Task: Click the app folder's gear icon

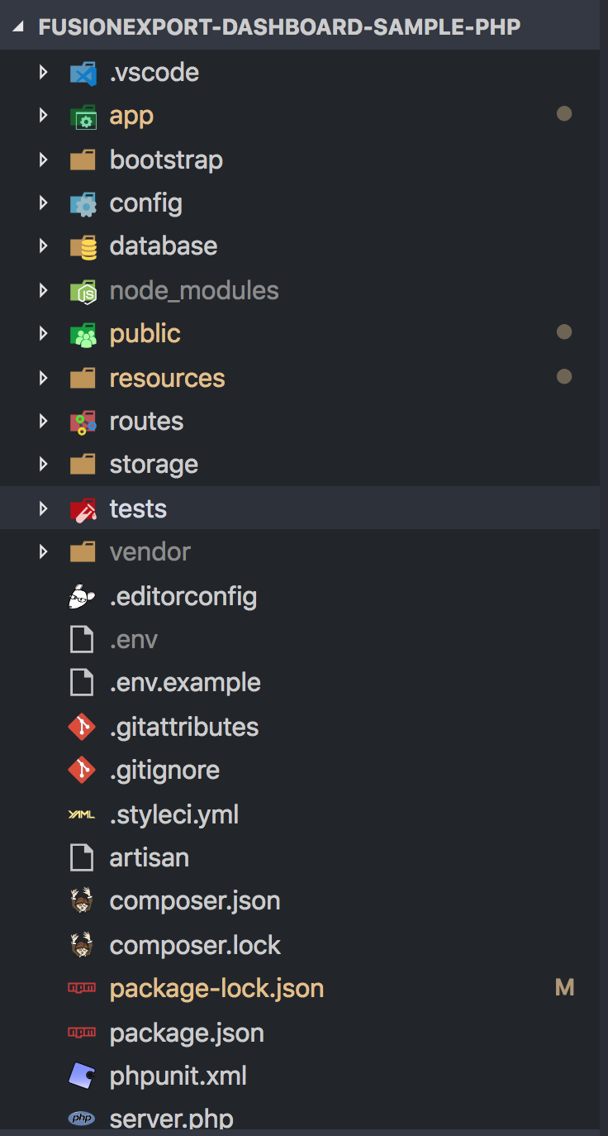Action: [83, 116]
